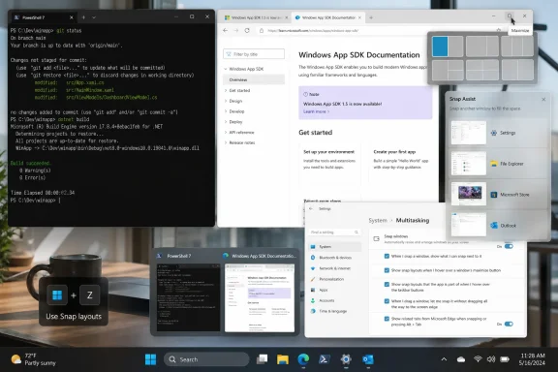Show hidden tray icons chevron
Screen dimensions: 558x372
444,359
